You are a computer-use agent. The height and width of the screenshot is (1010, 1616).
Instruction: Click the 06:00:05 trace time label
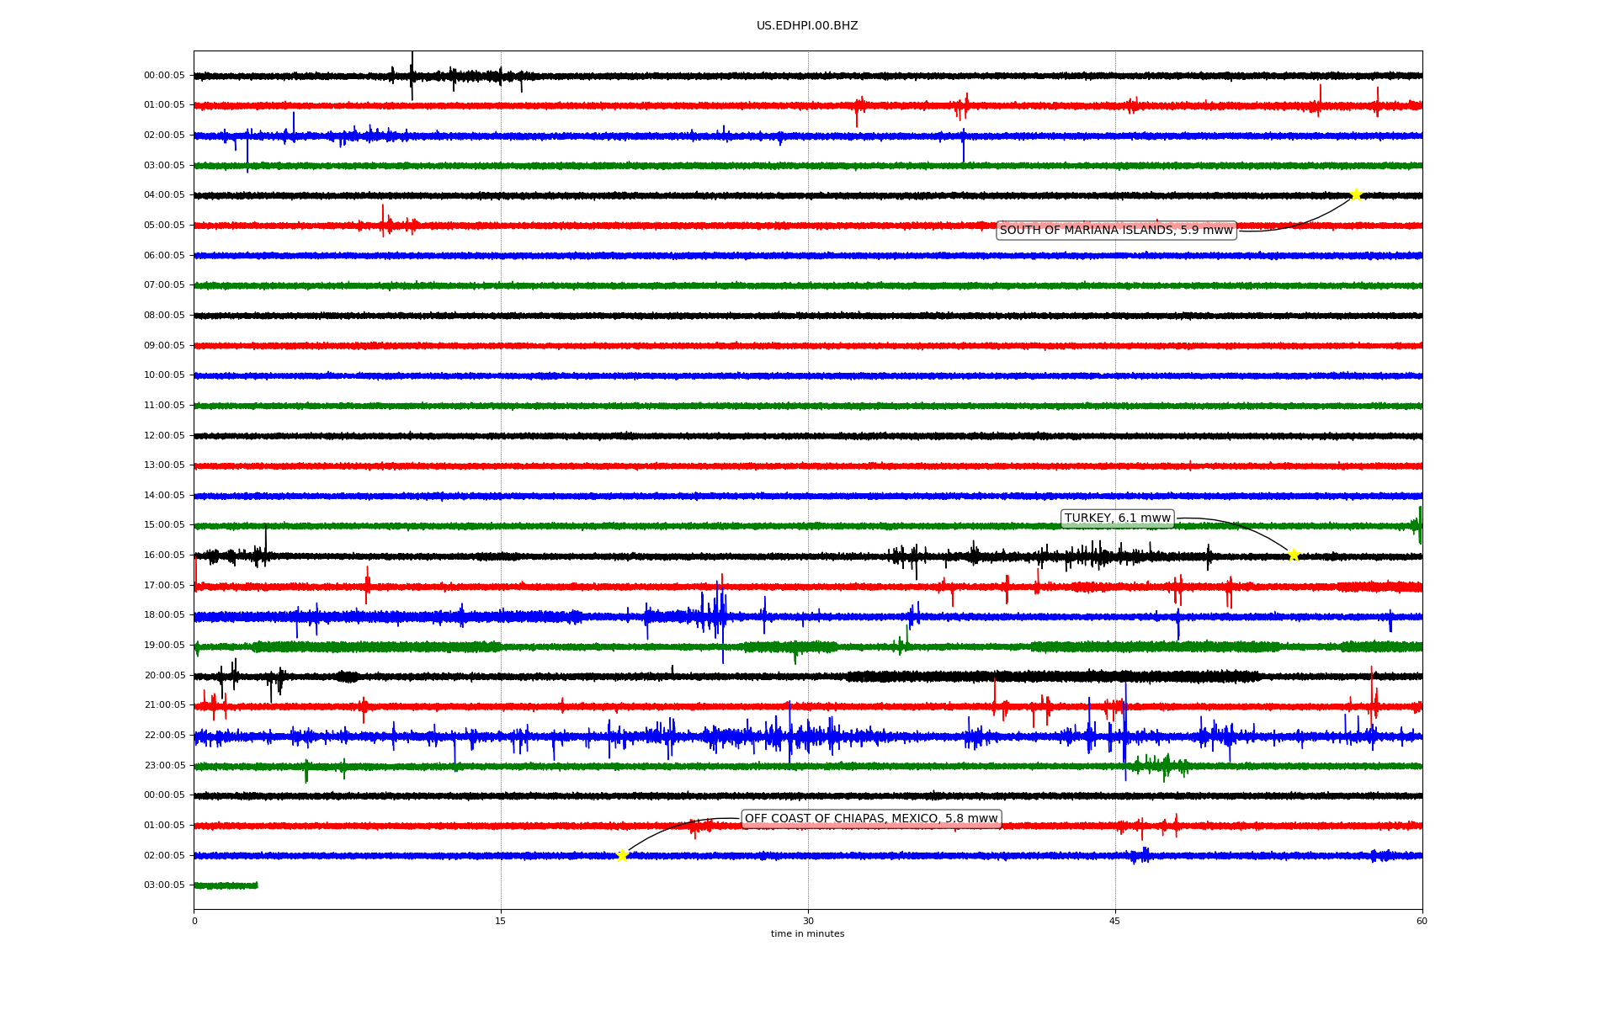click(164, 256)
